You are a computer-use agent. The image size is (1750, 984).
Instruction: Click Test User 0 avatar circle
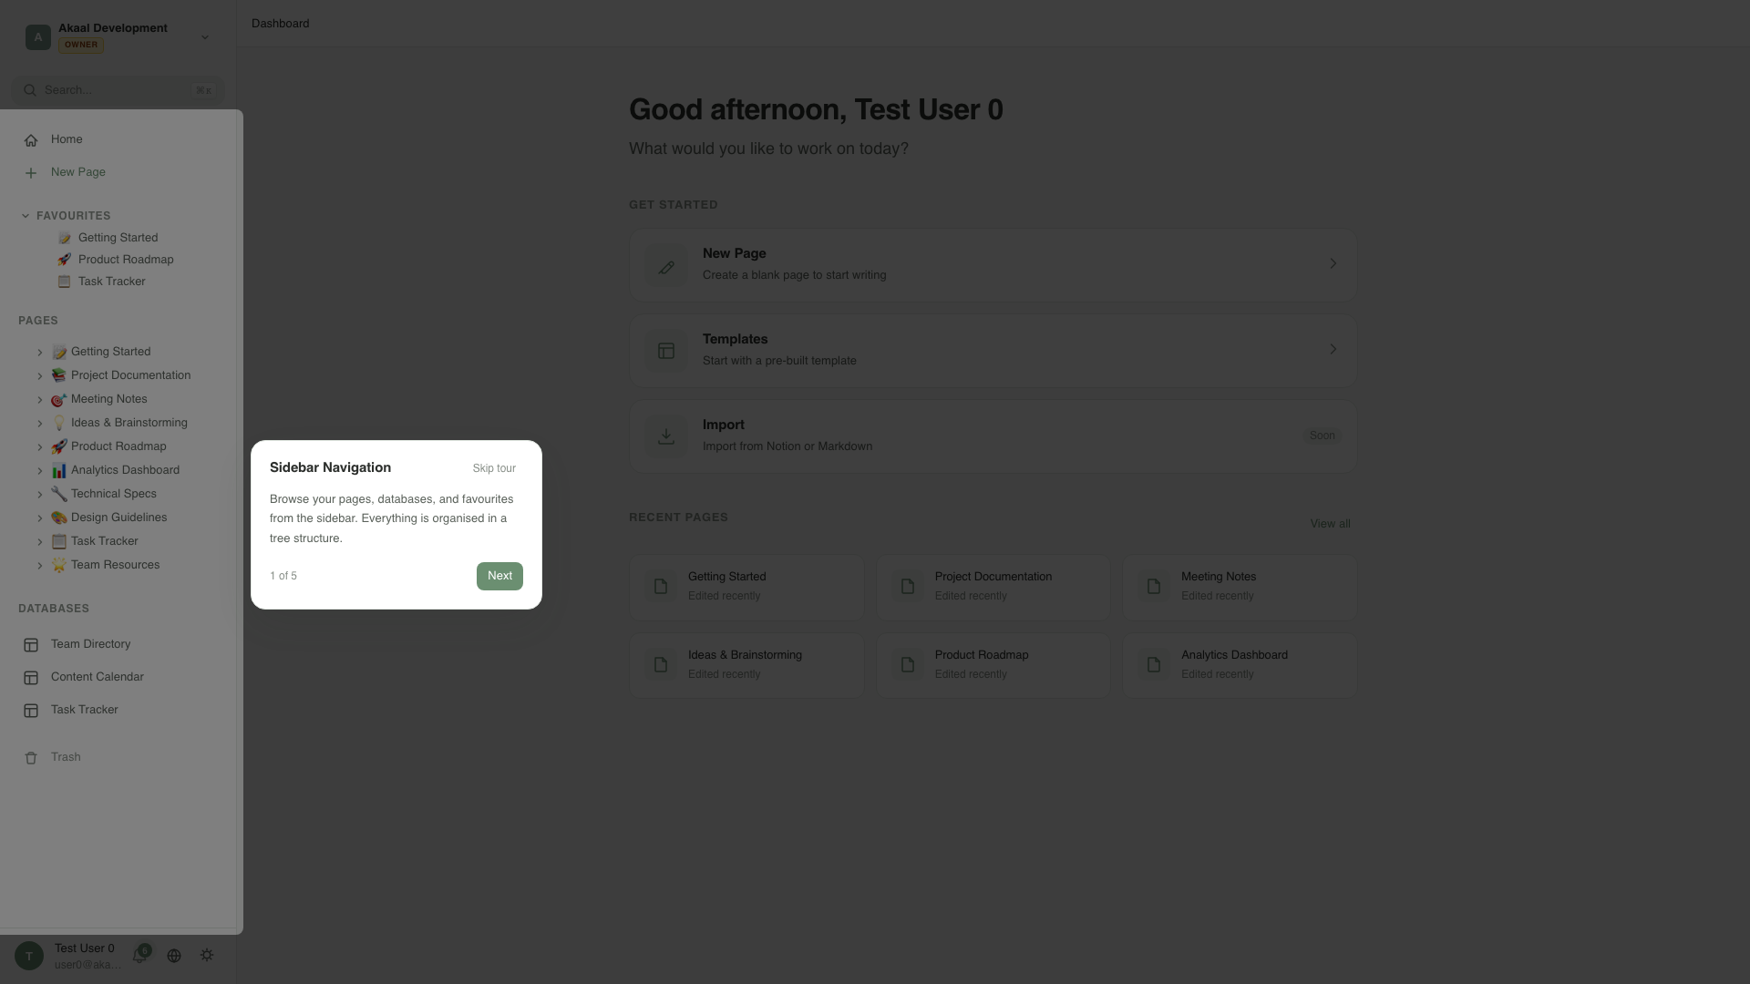tap(27, 955)
